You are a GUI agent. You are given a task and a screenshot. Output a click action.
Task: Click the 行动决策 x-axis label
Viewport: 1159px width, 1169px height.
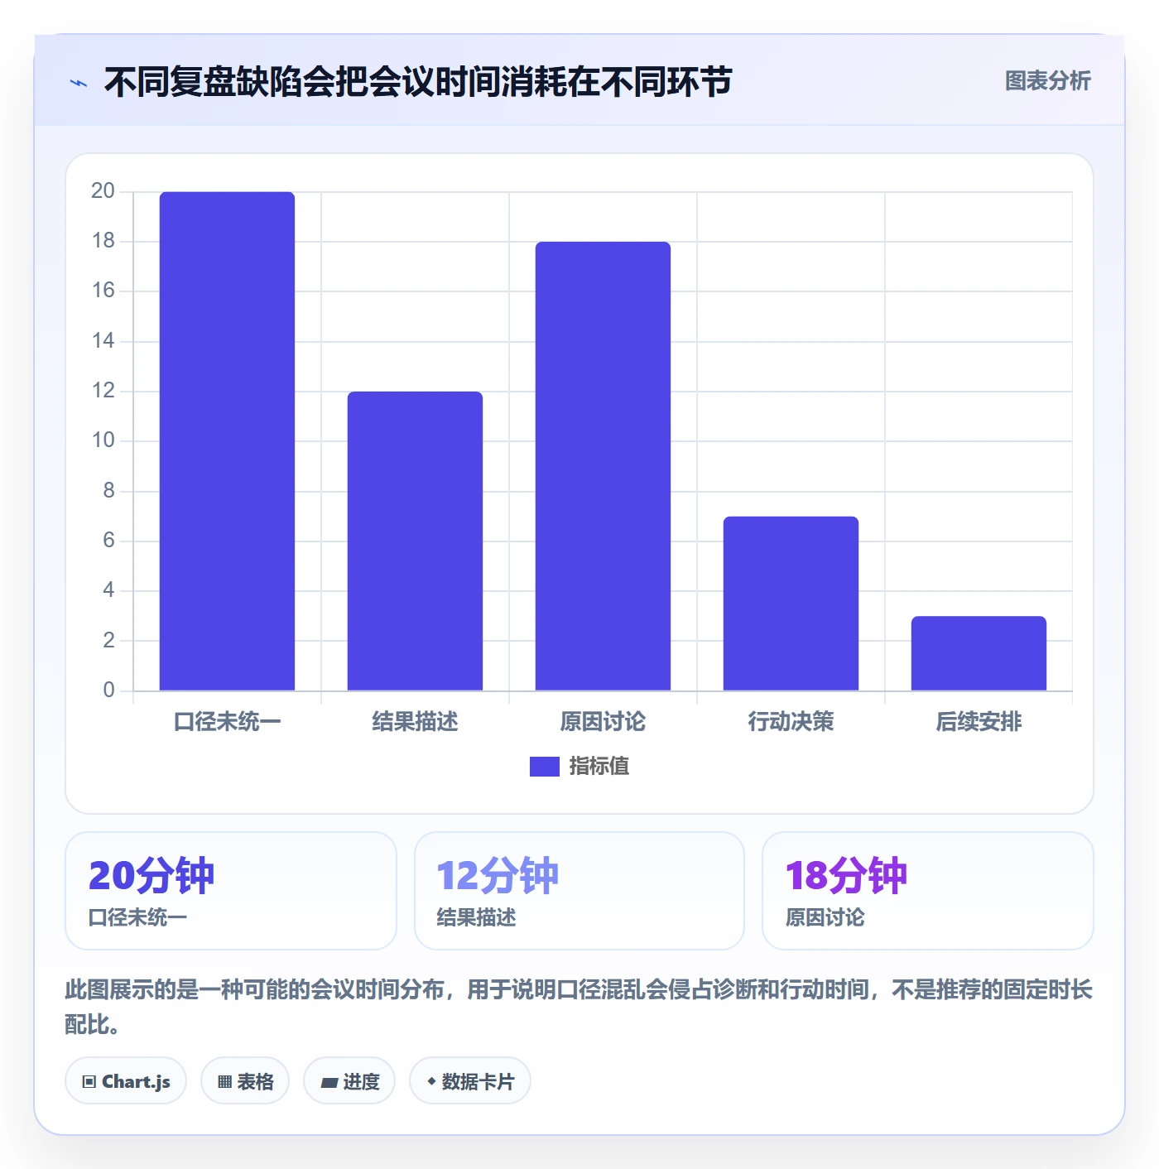pos(791,722)
